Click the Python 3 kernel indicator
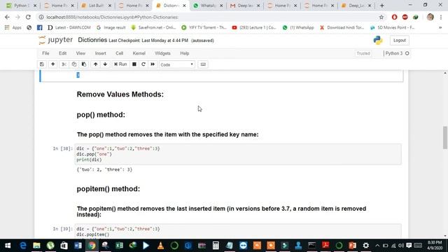 (397, 53)
